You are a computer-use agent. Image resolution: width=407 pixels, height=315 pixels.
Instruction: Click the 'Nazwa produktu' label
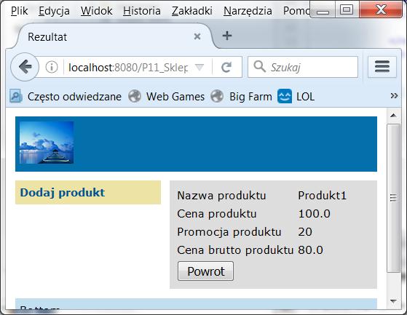click(221, 196)
